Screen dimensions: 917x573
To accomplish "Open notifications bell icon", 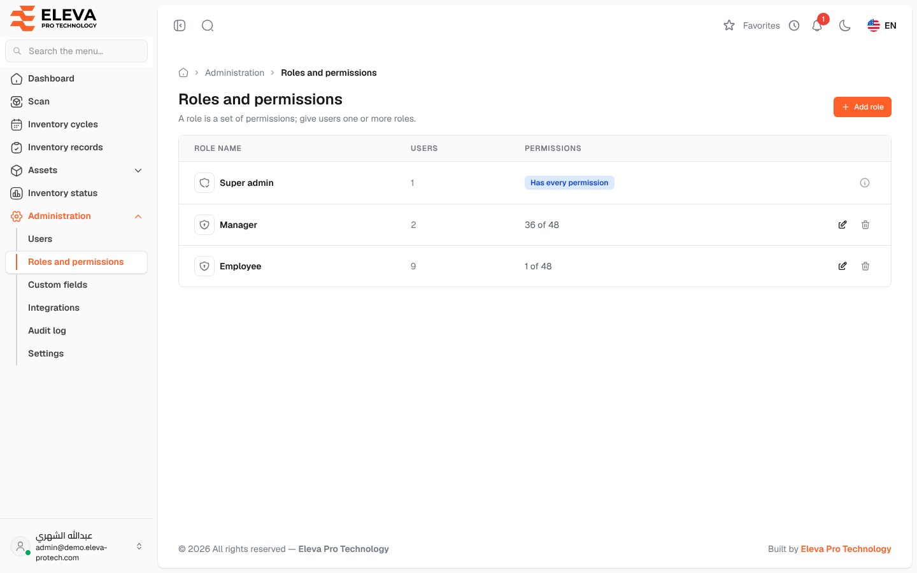I will coord(817,25).
